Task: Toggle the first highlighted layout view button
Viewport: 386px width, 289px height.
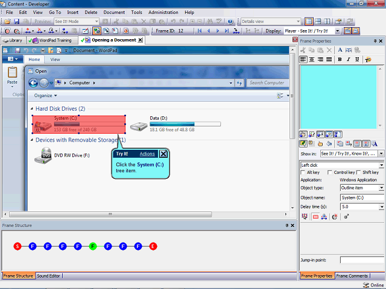Action: pos(309,22)
